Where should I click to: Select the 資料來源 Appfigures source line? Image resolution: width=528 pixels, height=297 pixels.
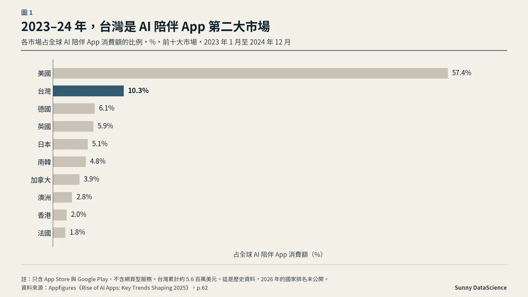coord(115,288)
